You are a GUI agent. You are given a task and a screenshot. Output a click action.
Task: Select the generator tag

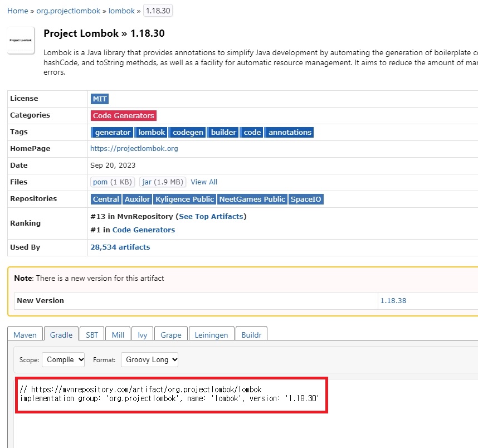(113, 133)
